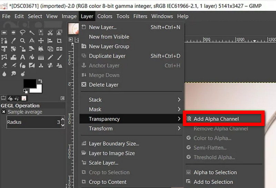Select the Ellipse Select tool

(13, 32)
